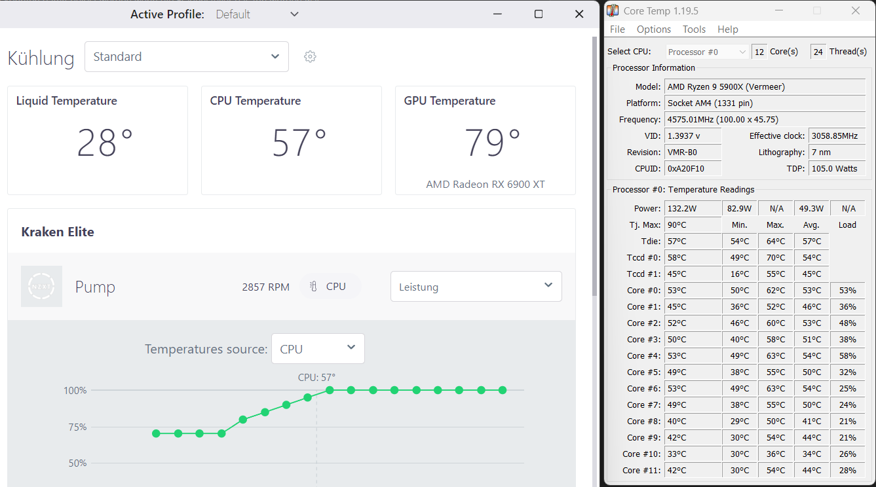876x487 pixels.
Task: Minimize the Core Temp window
Action: point(778,10)
